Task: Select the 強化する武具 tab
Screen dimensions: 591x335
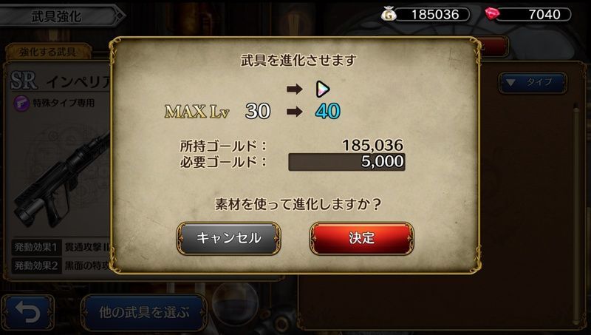Action: (48, 52)
